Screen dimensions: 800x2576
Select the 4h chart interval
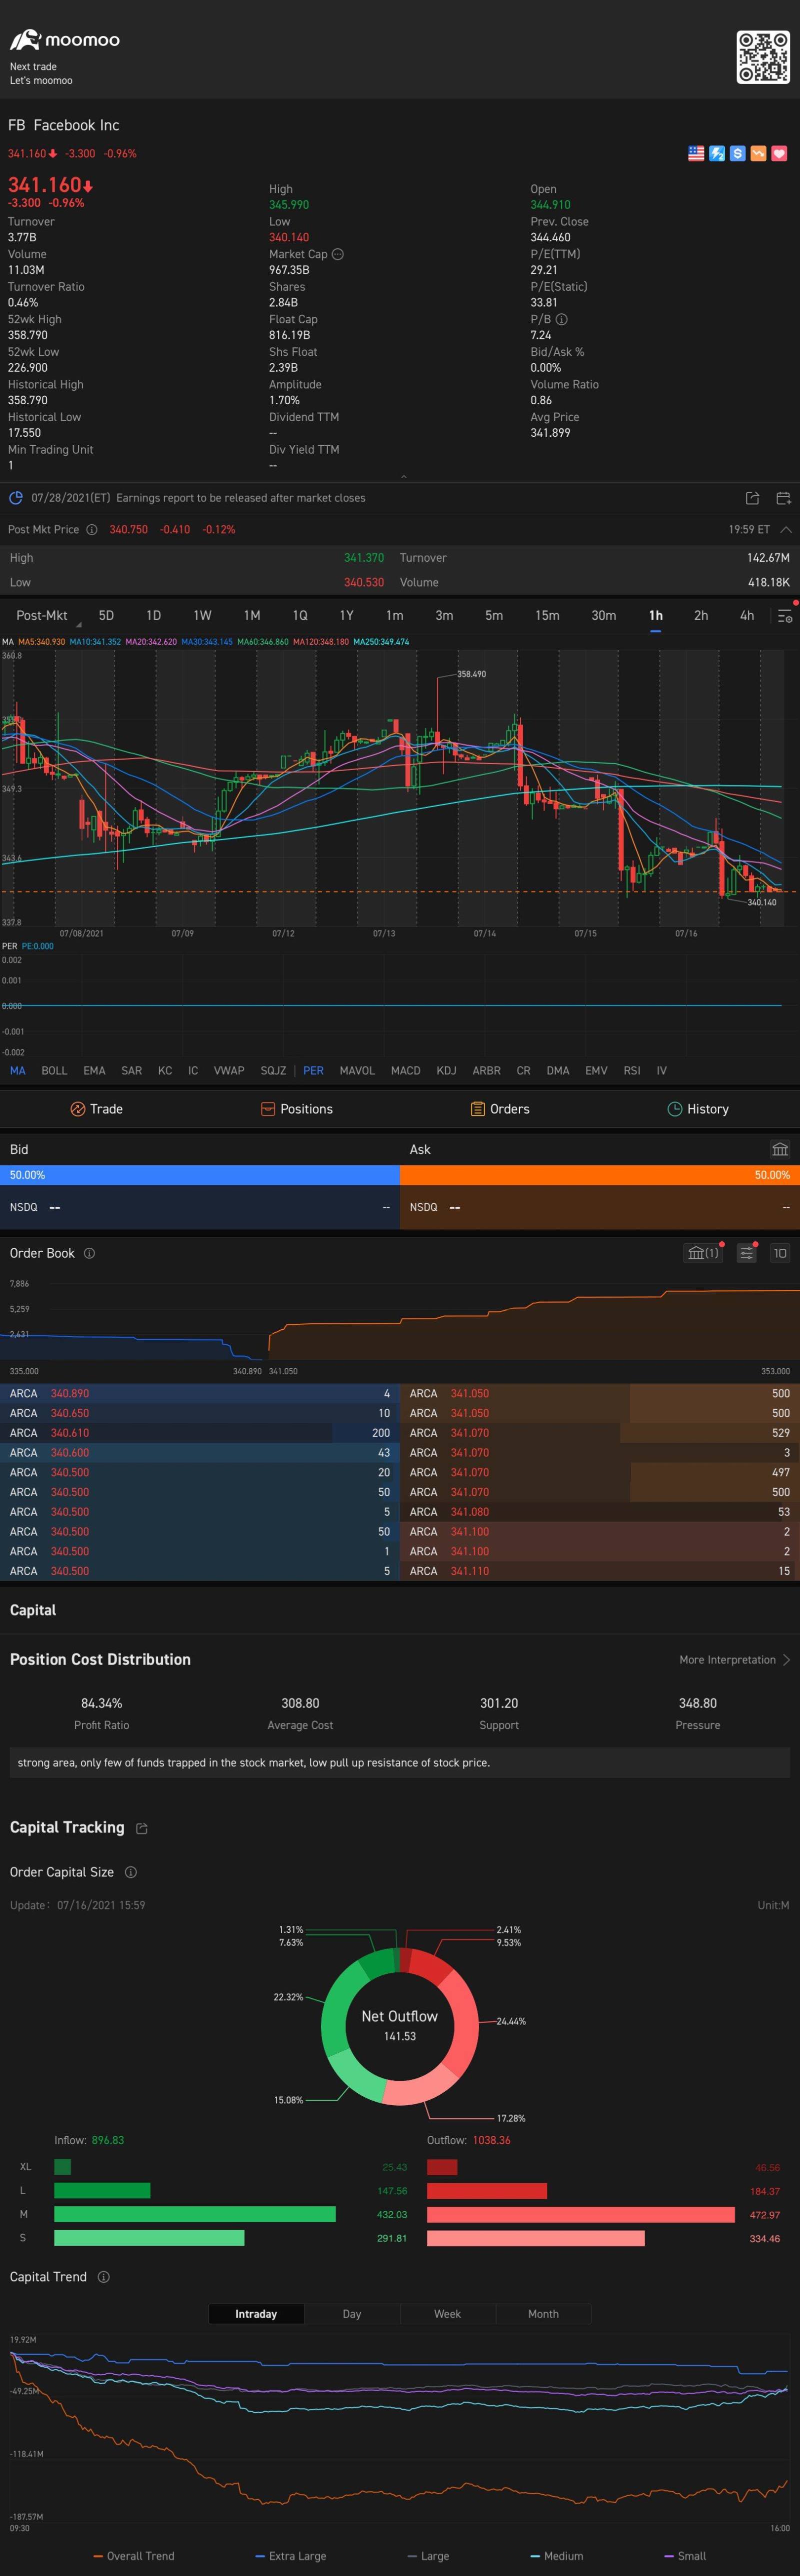tap(747, 616)
